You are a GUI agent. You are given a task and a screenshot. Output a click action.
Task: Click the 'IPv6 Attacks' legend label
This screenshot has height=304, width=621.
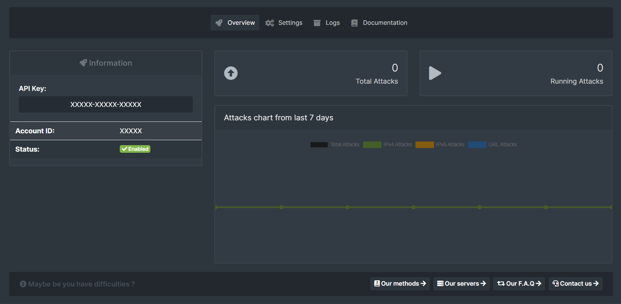450,145
